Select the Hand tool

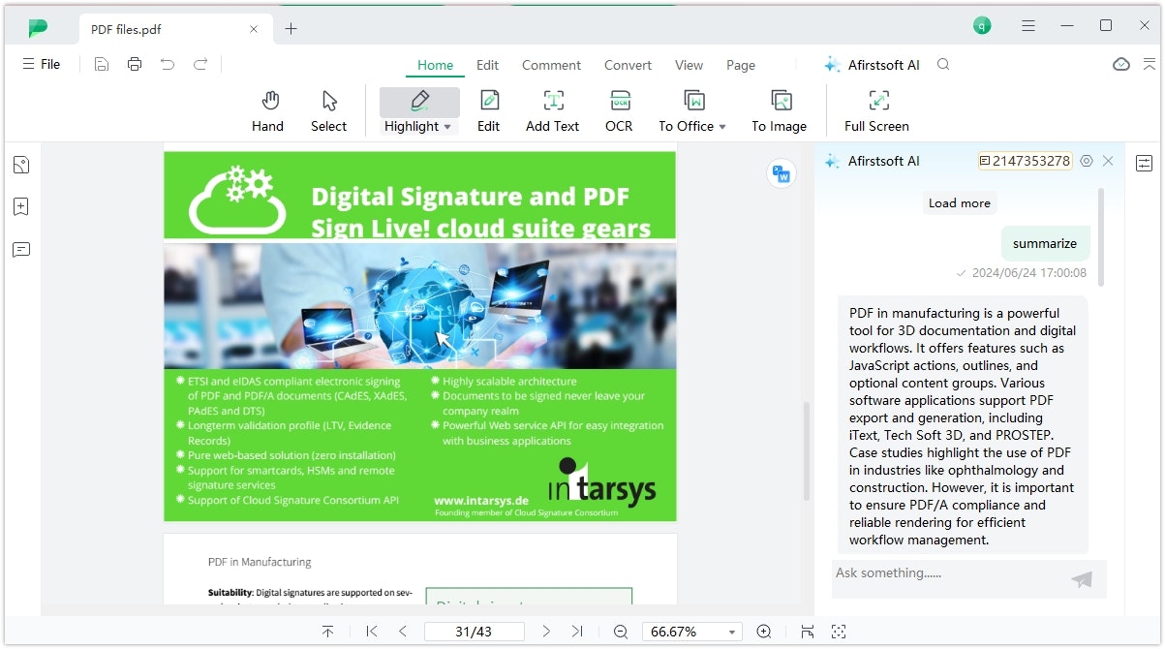(x=268, y=111)
